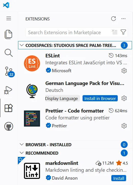Open German Language Pack manage gear
The height and width of the screenshot is (185, 133).
pos(124,98)
